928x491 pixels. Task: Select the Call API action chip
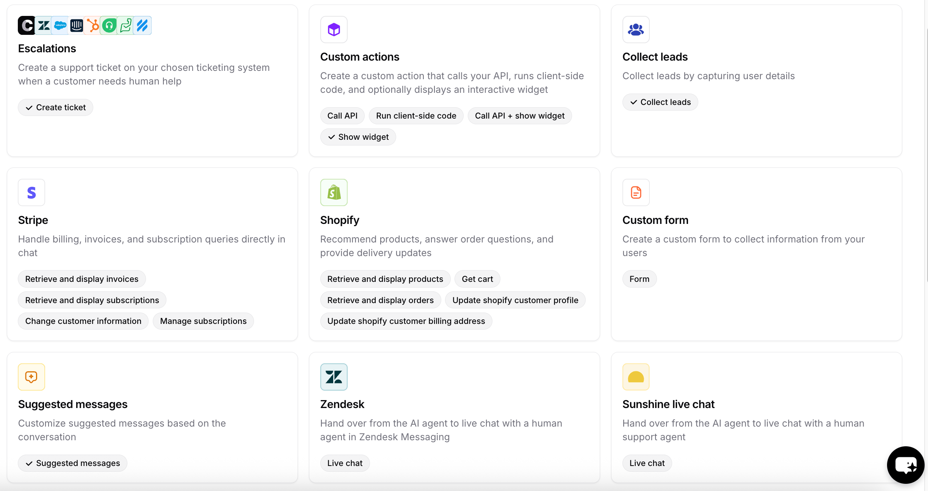(342, 116)
